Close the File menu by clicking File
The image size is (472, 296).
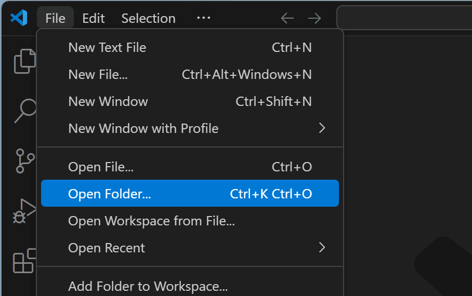56,18
